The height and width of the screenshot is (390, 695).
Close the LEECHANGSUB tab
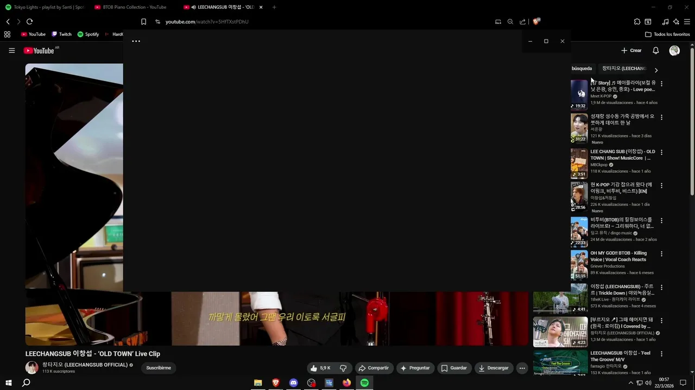click(261, 7)
